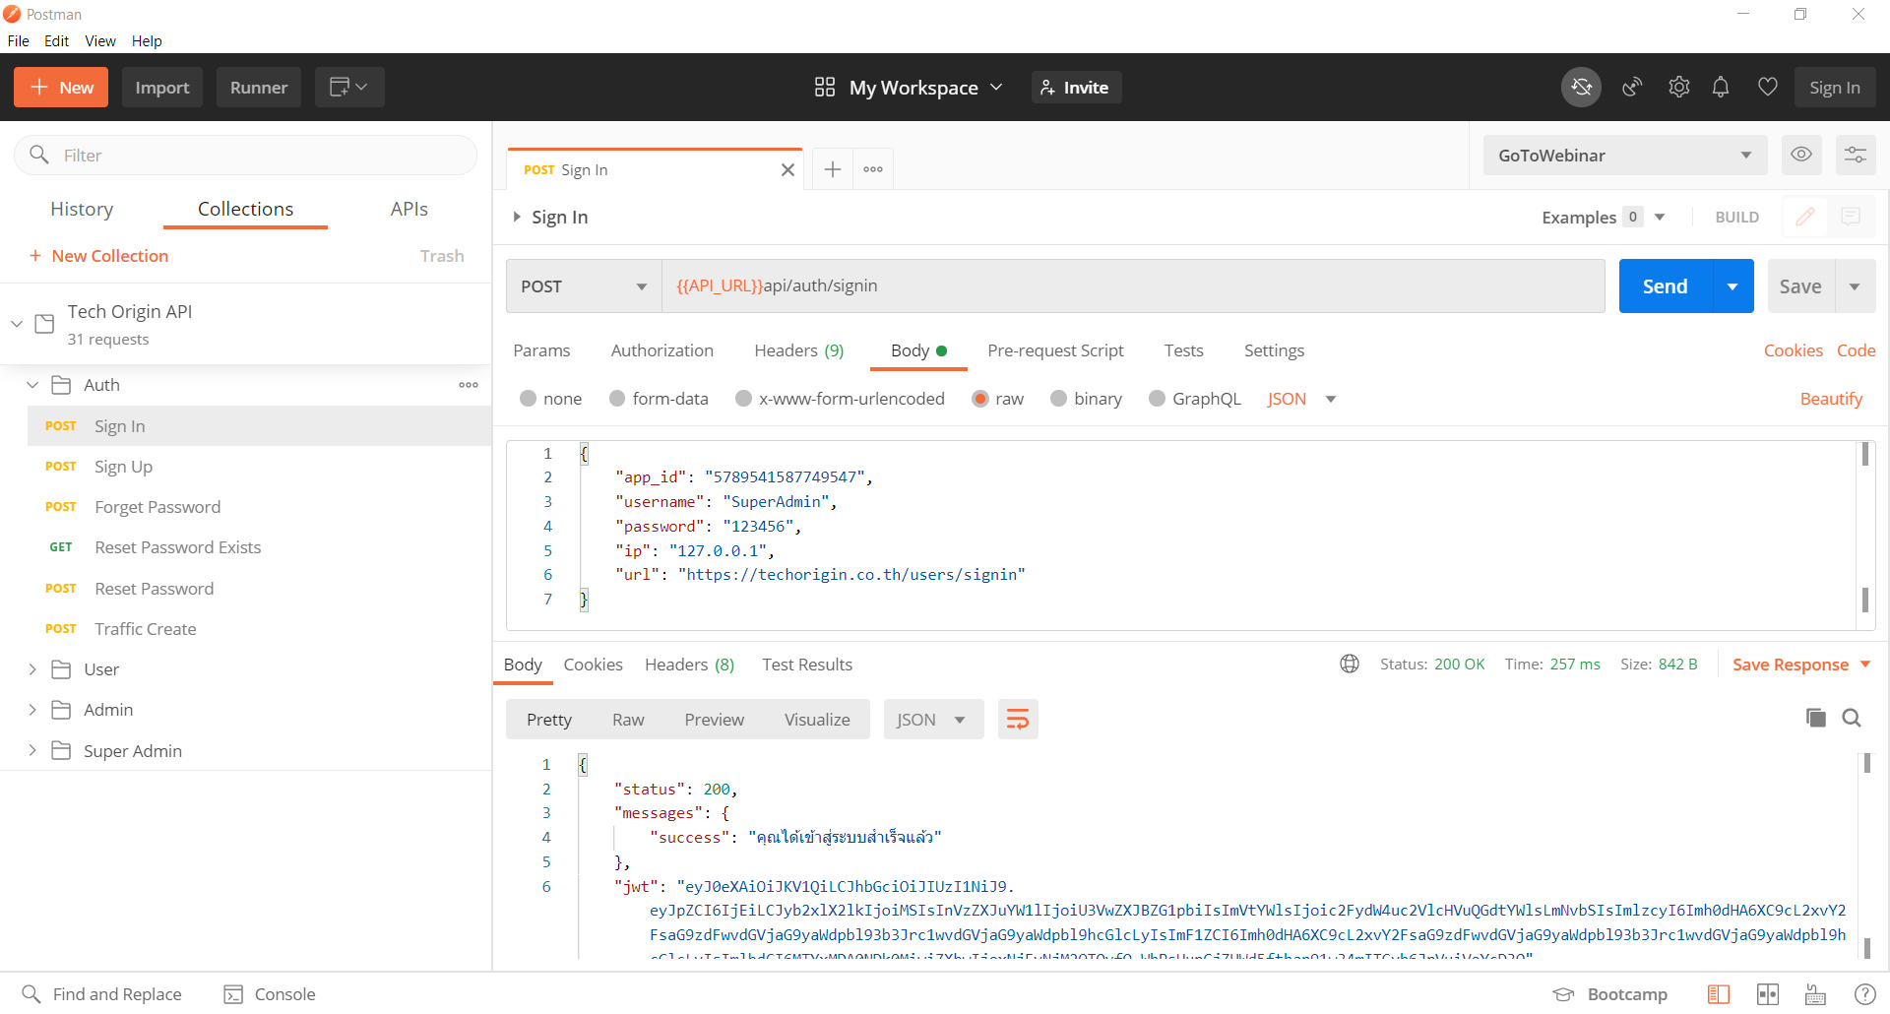Image resolution: width=1890 pixels, height=1014 pixels.
Task: Open manage environments settings icon
Action: tap(1855, 155)
